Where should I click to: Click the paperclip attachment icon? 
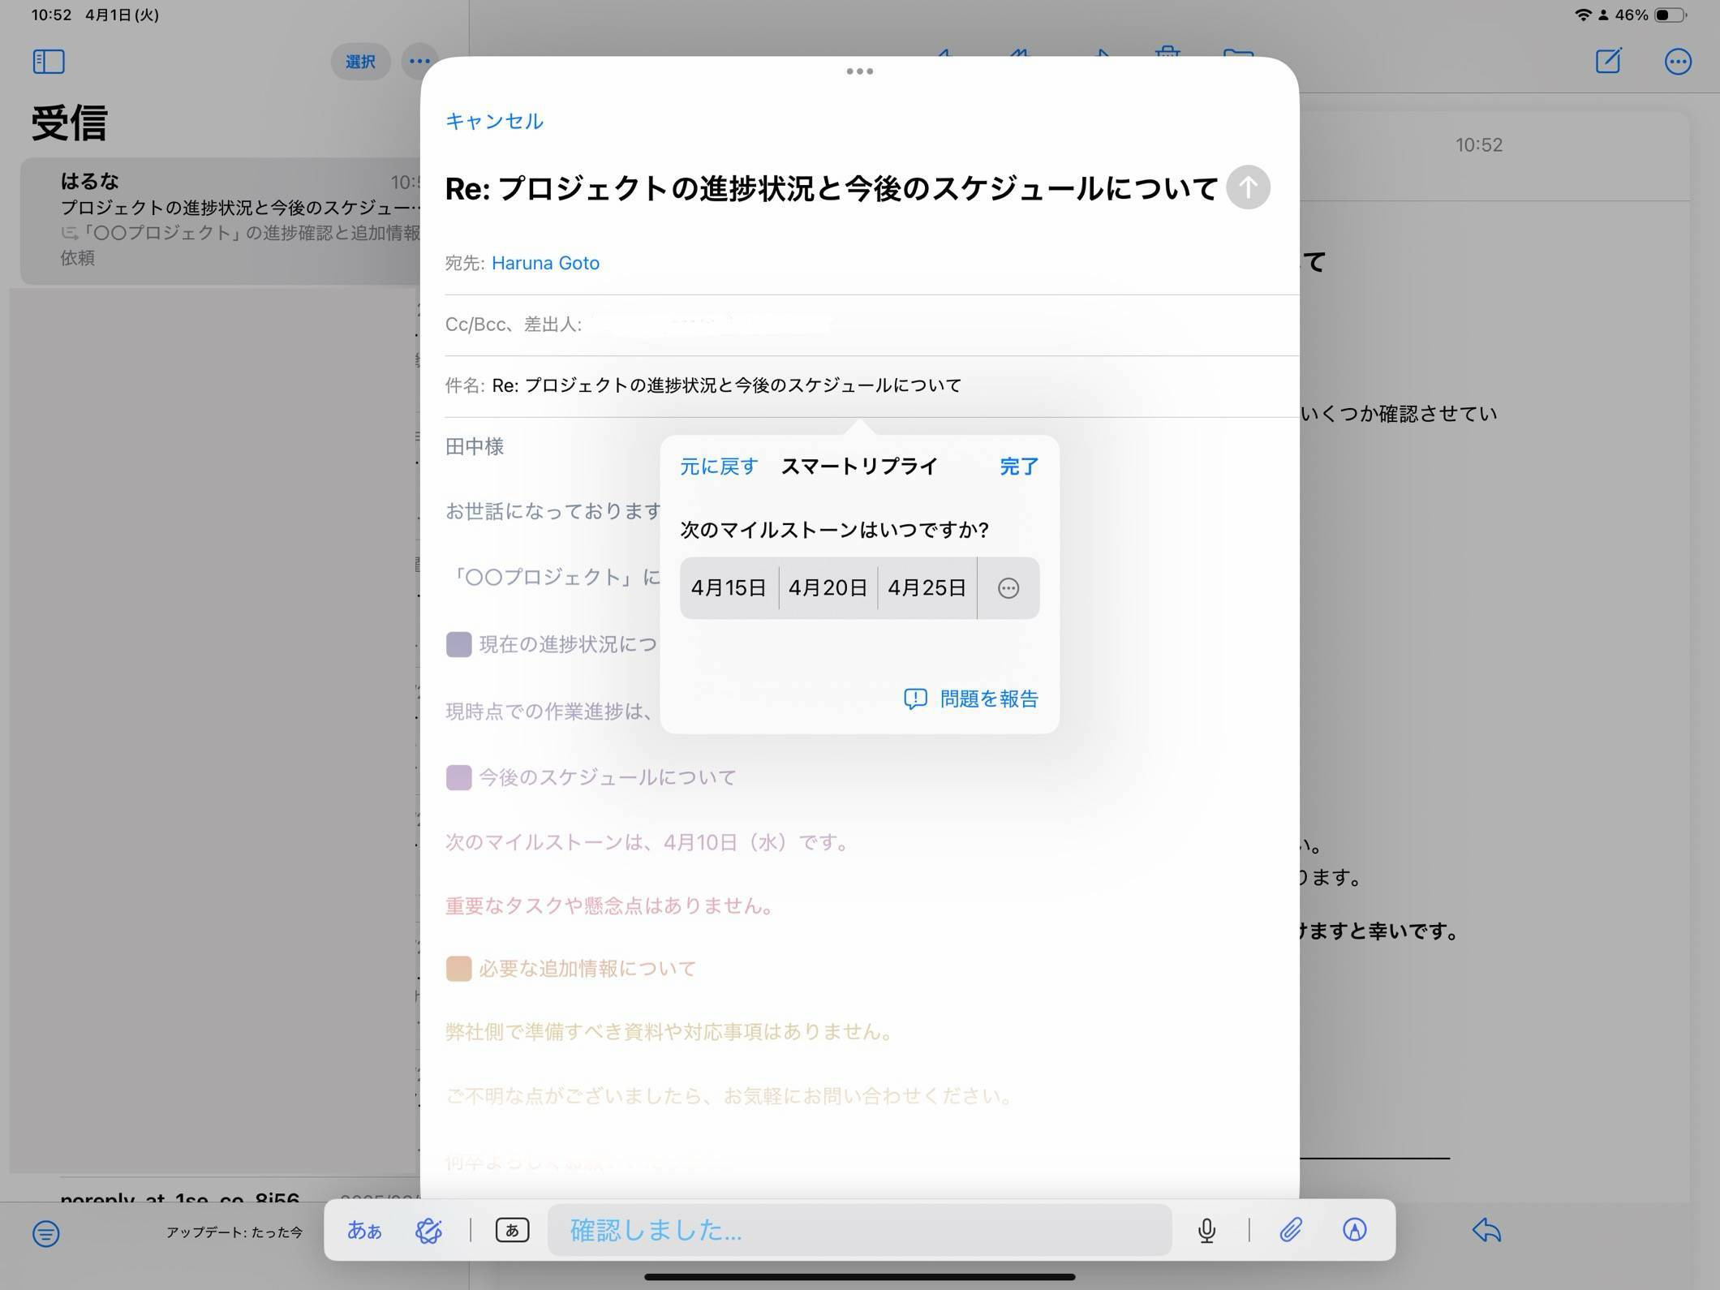[1290, 1230]
